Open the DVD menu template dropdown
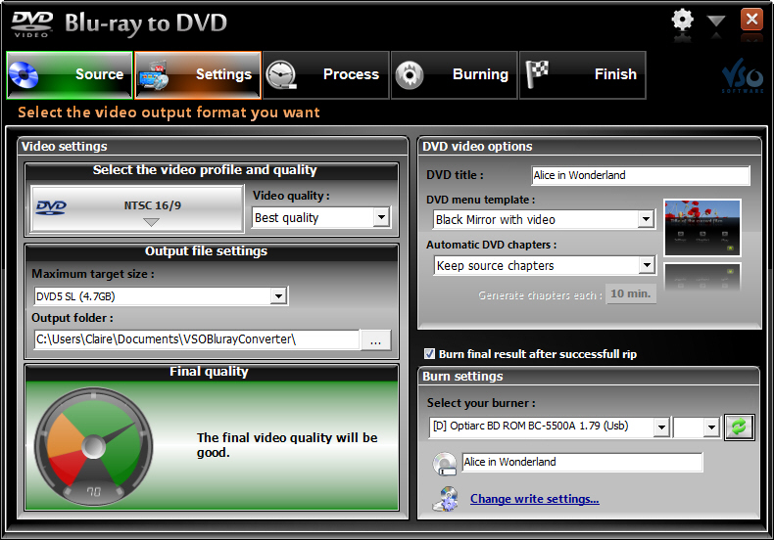The width and height of the screenshot is (774, 540). tap(645, 220)
